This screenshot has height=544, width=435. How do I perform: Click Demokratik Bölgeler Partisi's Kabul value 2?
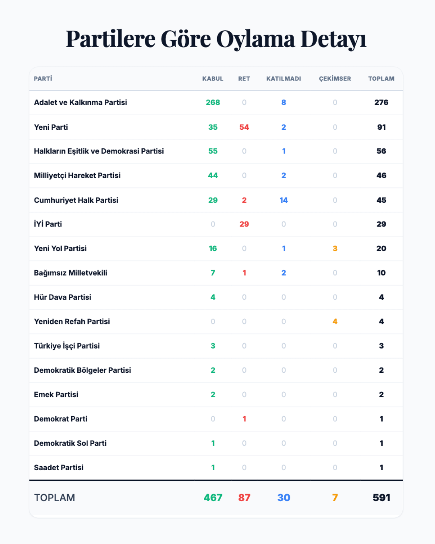pos(213,370)
